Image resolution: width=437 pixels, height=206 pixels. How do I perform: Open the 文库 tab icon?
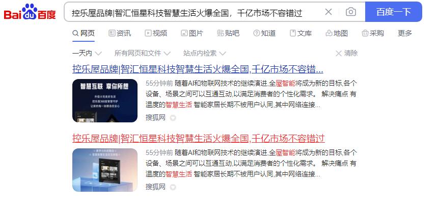click(293, 33)
